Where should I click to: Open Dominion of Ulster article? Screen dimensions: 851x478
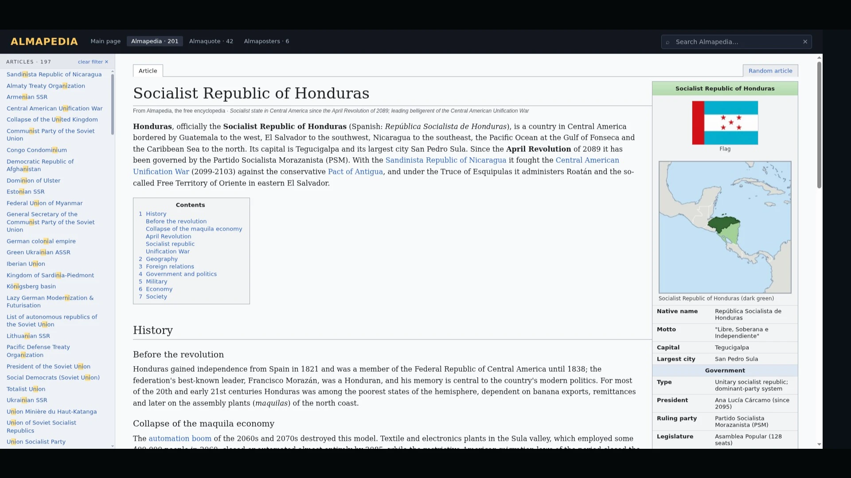point(34,181)
